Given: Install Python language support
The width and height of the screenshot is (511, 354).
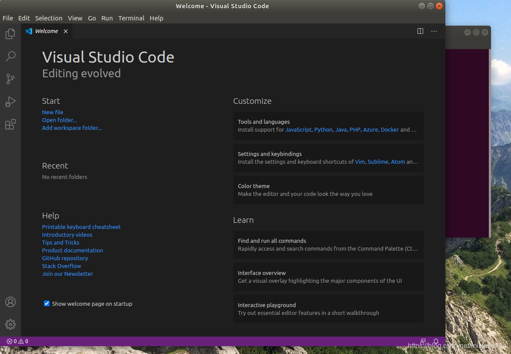Looking at the screenshot, I should pos(323,129).
